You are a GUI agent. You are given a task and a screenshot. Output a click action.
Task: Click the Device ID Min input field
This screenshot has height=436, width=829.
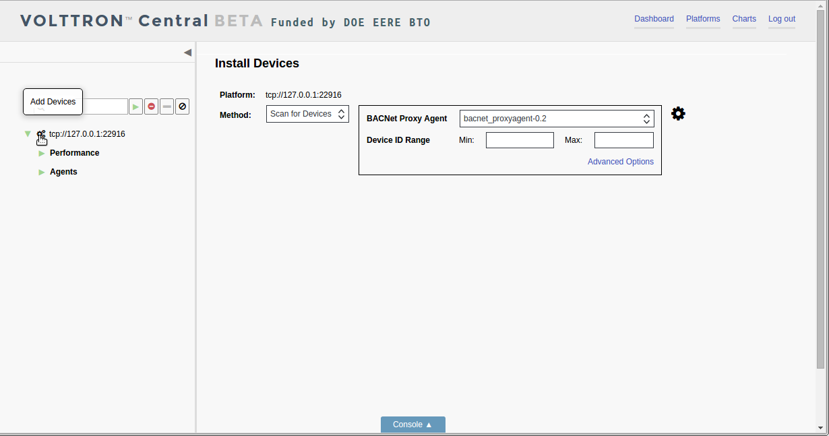(520, 140)
